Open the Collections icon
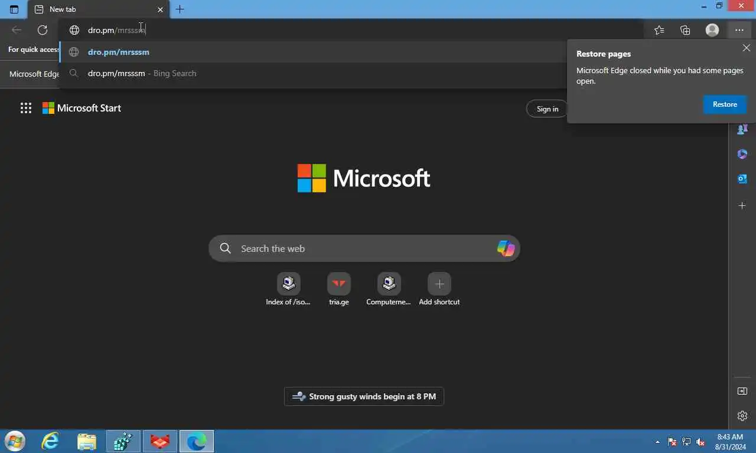756x453 pixels. [685, 30]
